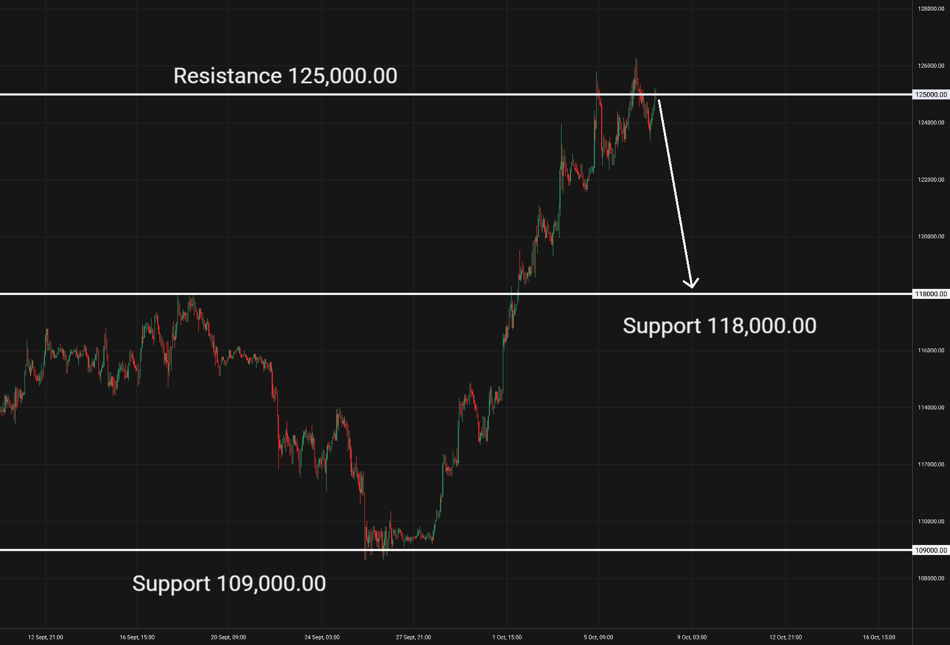The width and height of the screenshot is (950, 645).
Task: Click the 120000.00 price axis label
Action: tap(931, 237)
